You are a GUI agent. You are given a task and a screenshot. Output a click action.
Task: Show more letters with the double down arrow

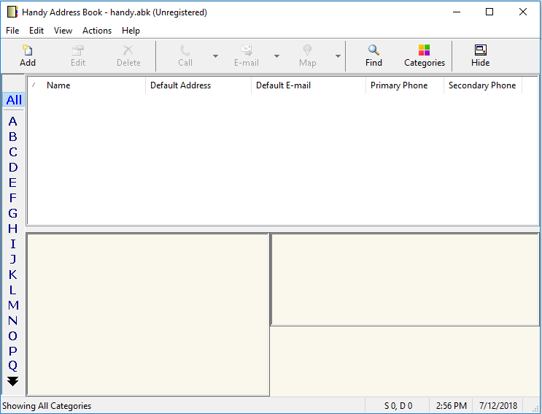[x=13, y=381]
